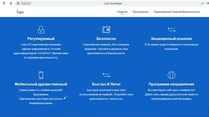
Task: Click the lock icon in address bar
Action: [x=18, y=3]
